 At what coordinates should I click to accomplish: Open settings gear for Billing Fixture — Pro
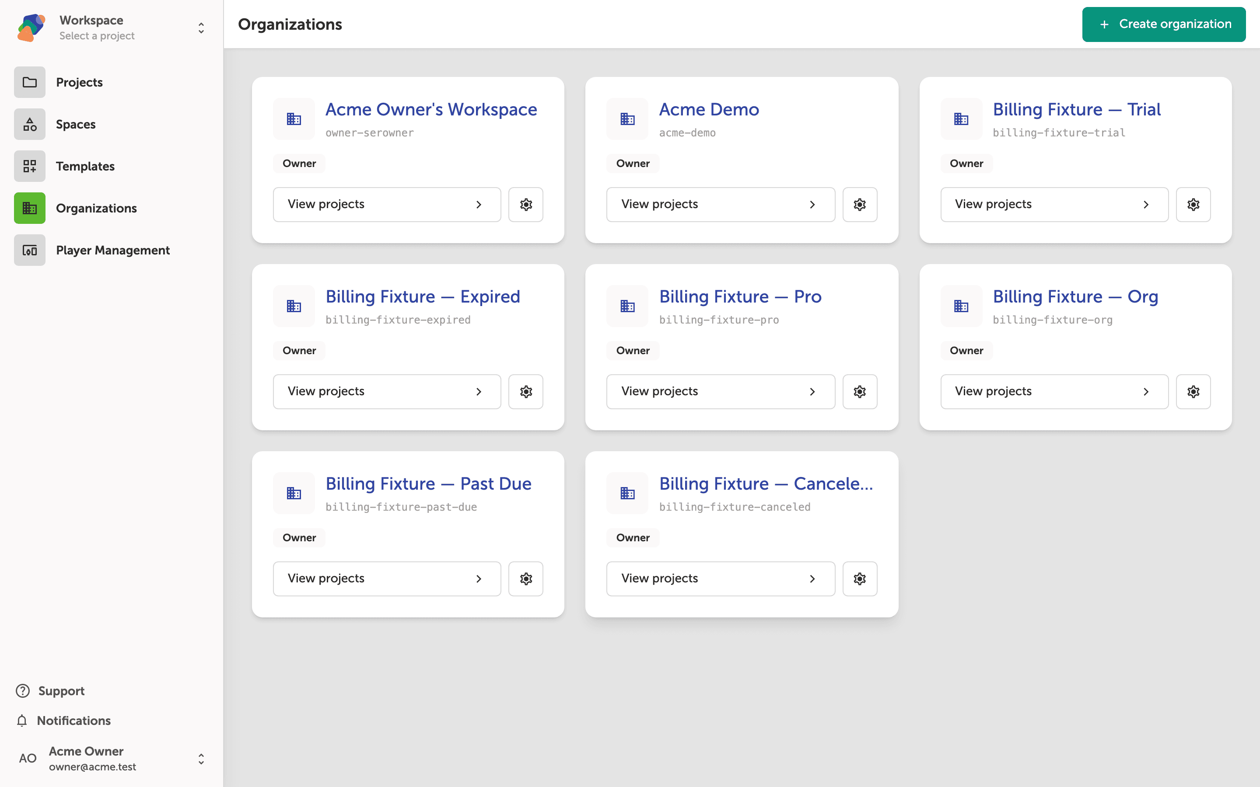click(860, 391)
